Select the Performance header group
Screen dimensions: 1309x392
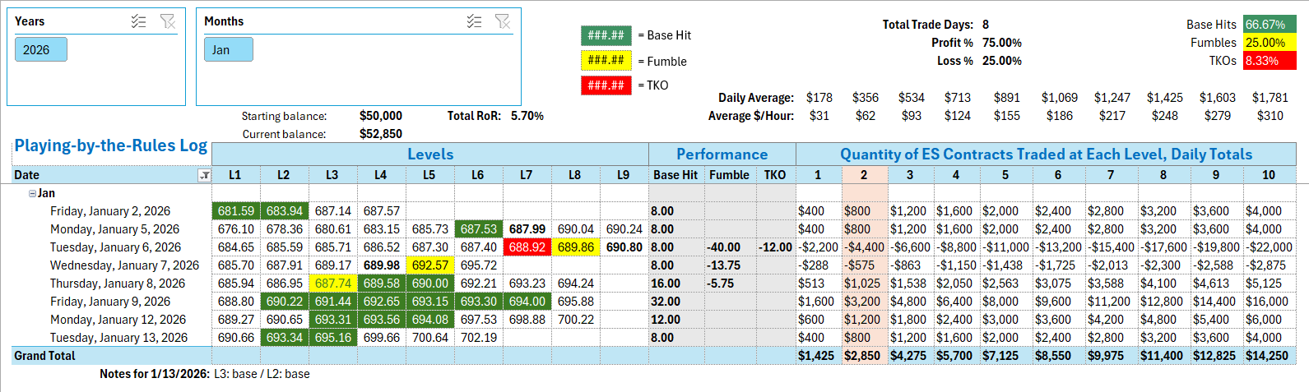tap(722, 154)
